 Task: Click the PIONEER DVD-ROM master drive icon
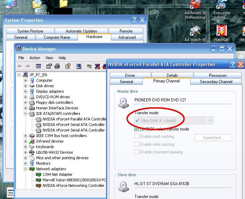pyautogui.click(x=123, y=103)
